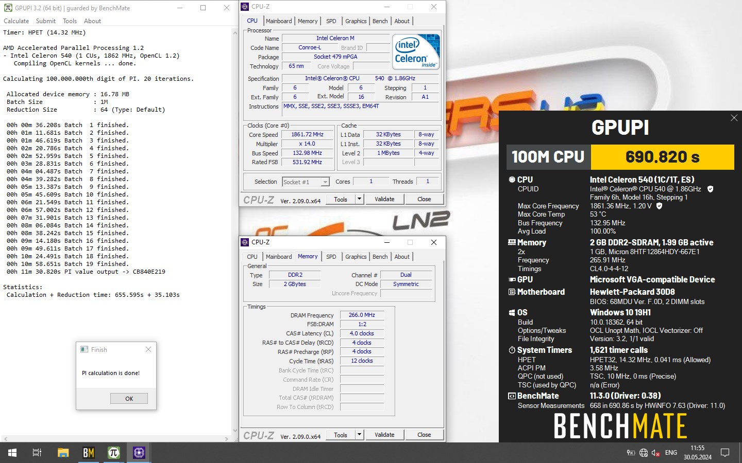This screenshot has width=742, height=463.
Task: Click the input method tray icon
Action: [x=631, y=453]
